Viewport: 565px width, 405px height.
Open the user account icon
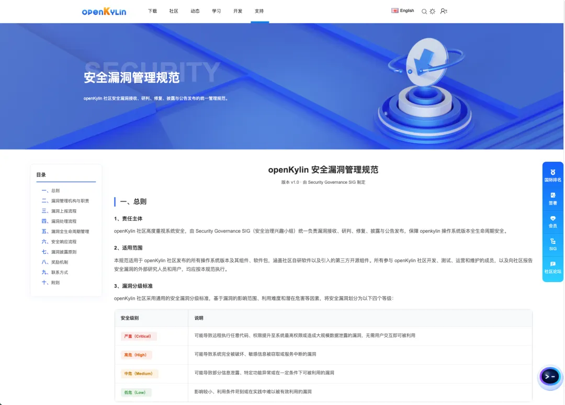tap(444, 11)
